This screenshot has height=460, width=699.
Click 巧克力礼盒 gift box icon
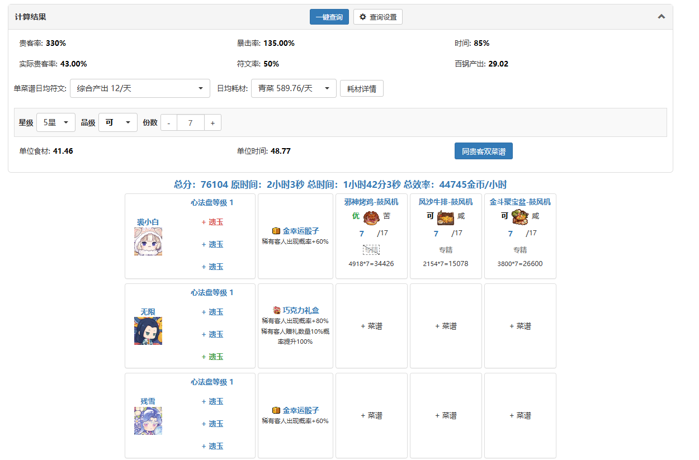276,310
